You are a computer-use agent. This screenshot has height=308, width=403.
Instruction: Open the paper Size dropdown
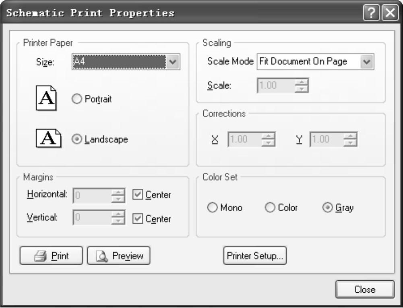click(x=173, y=62)
